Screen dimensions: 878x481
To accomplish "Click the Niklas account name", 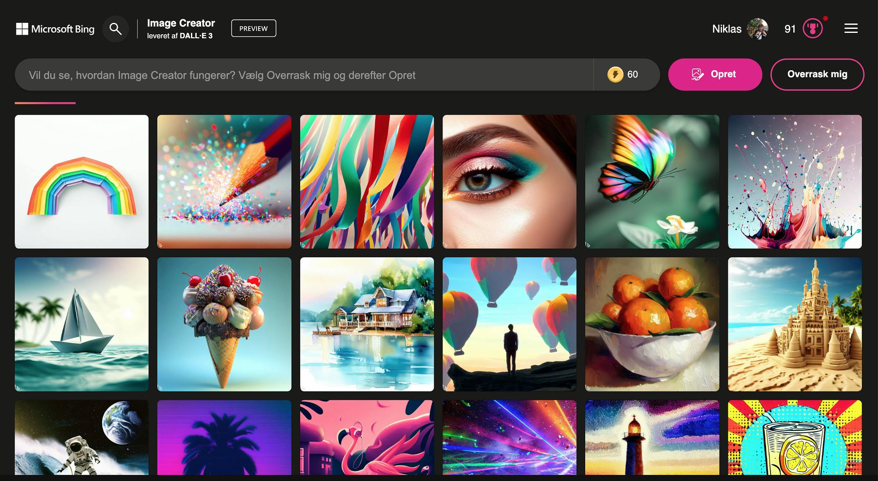I will [x=727, y=29].
